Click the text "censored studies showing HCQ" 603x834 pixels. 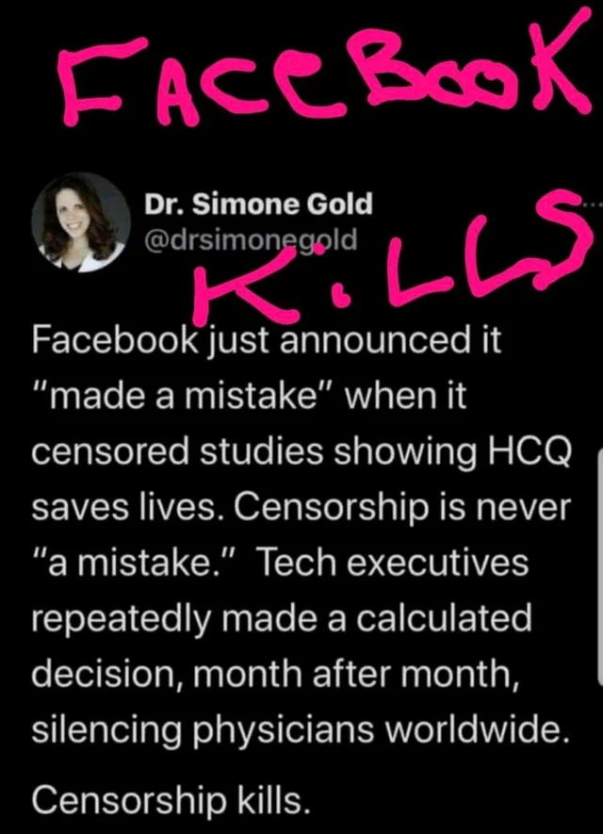(x=302, y=451)
